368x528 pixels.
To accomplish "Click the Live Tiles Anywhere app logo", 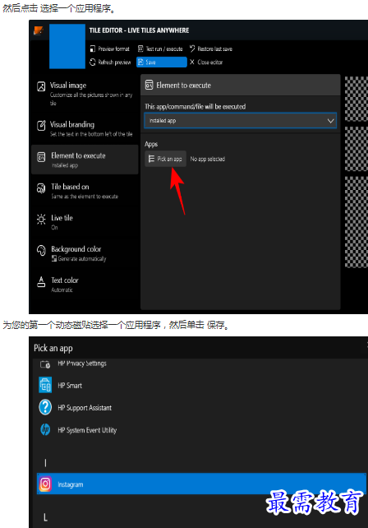I will 39,31.
